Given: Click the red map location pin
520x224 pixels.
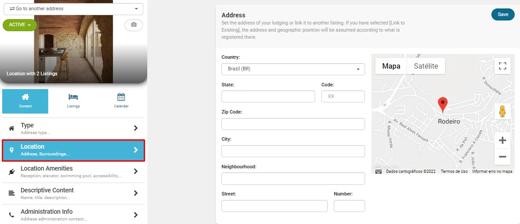Looking at the screenshot, I should pos(442,104).
